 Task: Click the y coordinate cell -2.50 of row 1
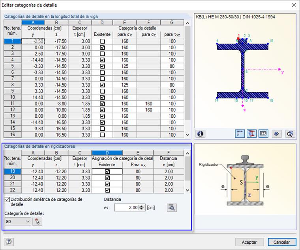coord(33,41)
